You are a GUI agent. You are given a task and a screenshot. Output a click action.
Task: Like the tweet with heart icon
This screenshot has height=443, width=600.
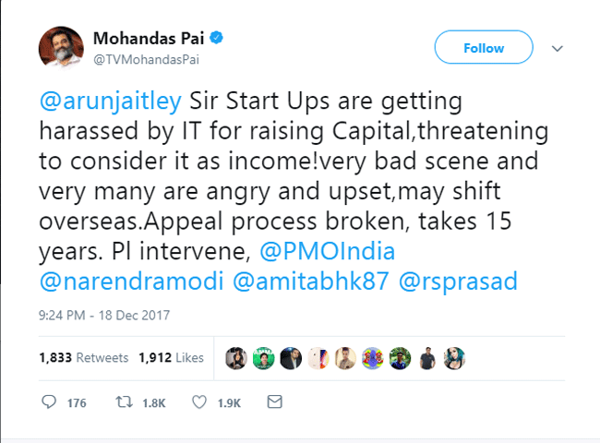pyautogui.click(x=198, y=402)
